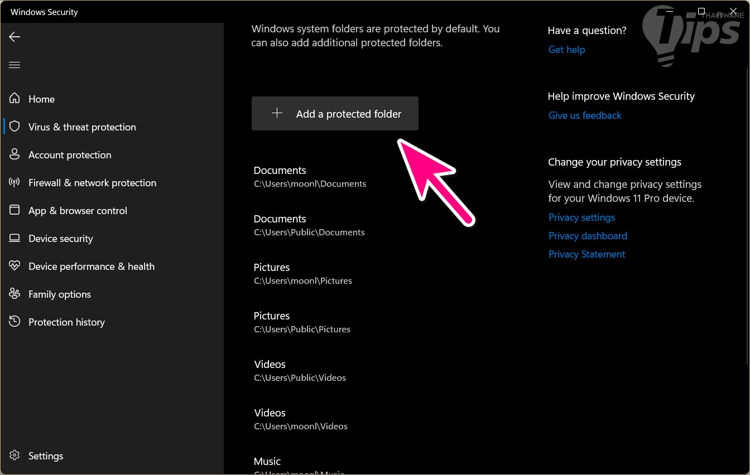The height and width of the screenshot is (475, 750).
Task: Click the Virus & threat protection shield icon
Action: pos(15,127)
